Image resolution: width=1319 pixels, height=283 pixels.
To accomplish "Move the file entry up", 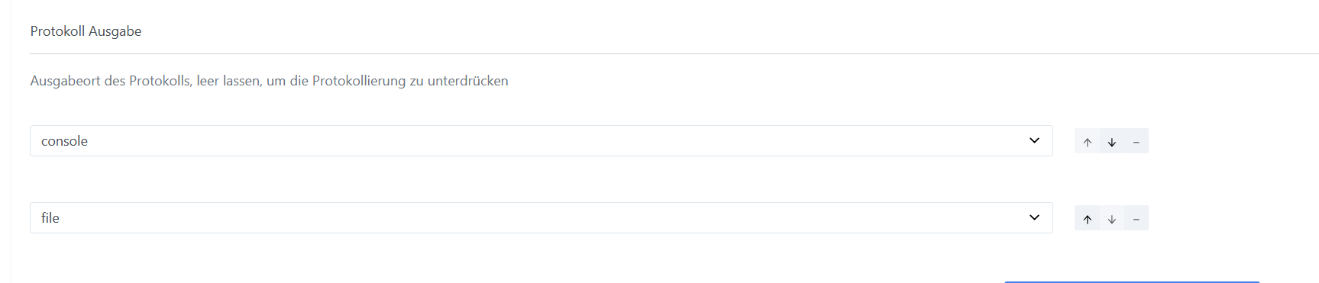I will pyautogui.click(x=1087, y=218).
